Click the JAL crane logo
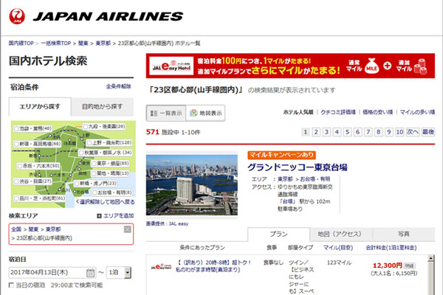This screenshot has height=295, width=443. 17,16
